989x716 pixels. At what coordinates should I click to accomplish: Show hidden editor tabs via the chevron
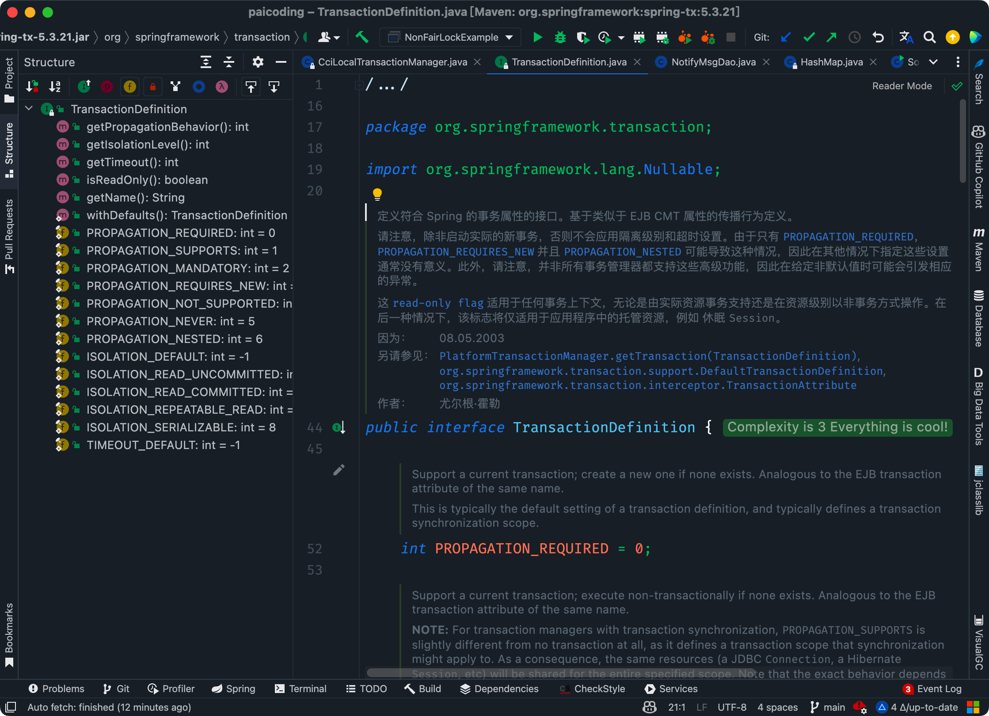point(934,62)
